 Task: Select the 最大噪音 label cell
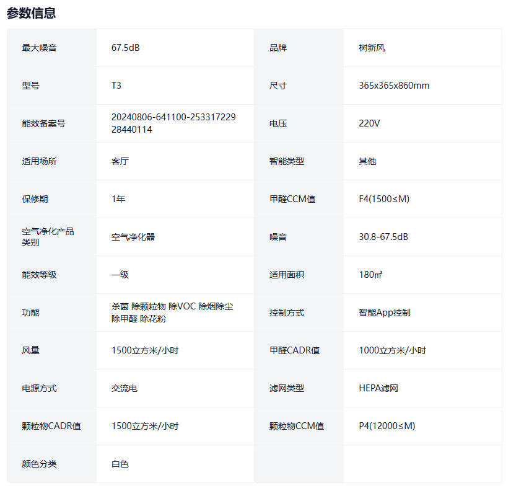coord(39,48)
